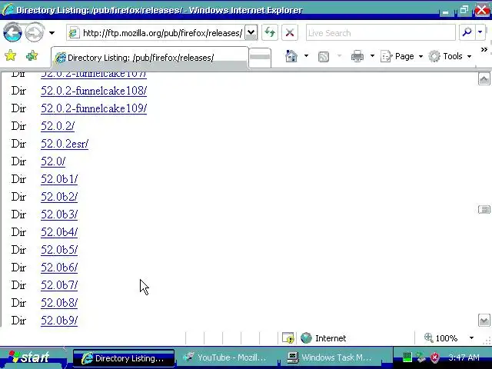This screenshot has height=369, width=492.
Task: Click the Stop loading icon
Action: click(x=290, y=32)
